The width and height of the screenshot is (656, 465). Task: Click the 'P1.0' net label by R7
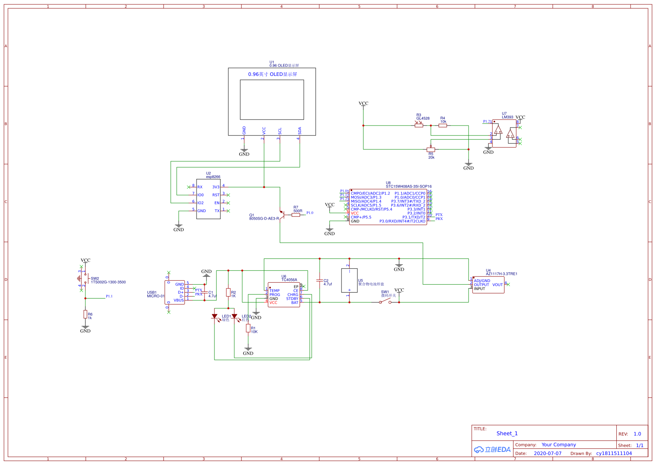point(310,213)
